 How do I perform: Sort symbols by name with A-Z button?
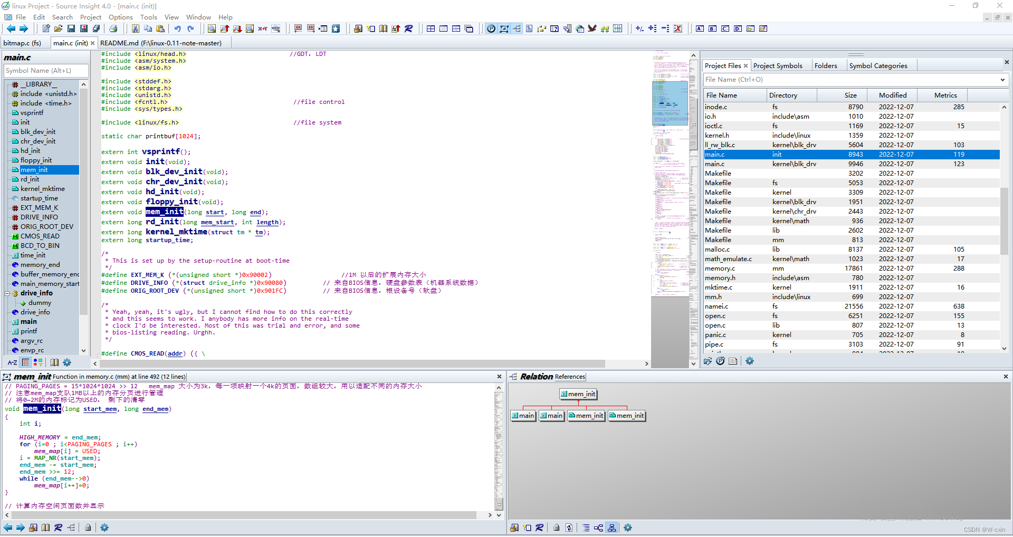(x=12, y=362)
